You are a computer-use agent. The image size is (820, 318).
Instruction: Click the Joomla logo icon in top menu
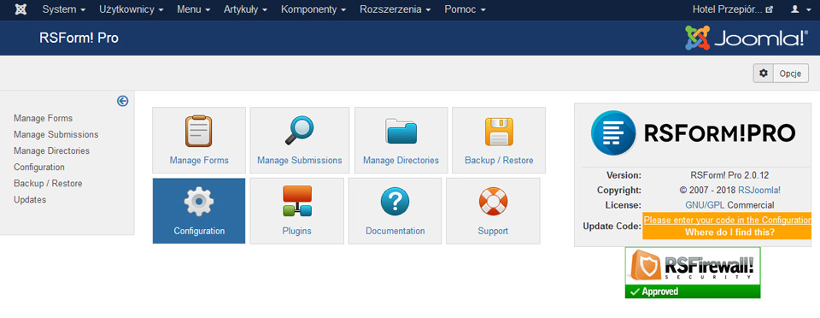(x=20, y=9)
